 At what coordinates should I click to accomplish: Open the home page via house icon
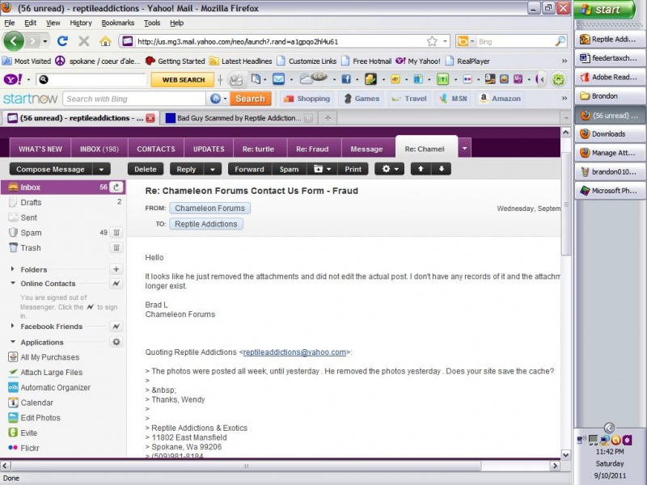click(106, 41)
